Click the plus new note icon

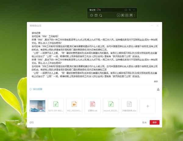pyautogui.click(x=118, y=15)
